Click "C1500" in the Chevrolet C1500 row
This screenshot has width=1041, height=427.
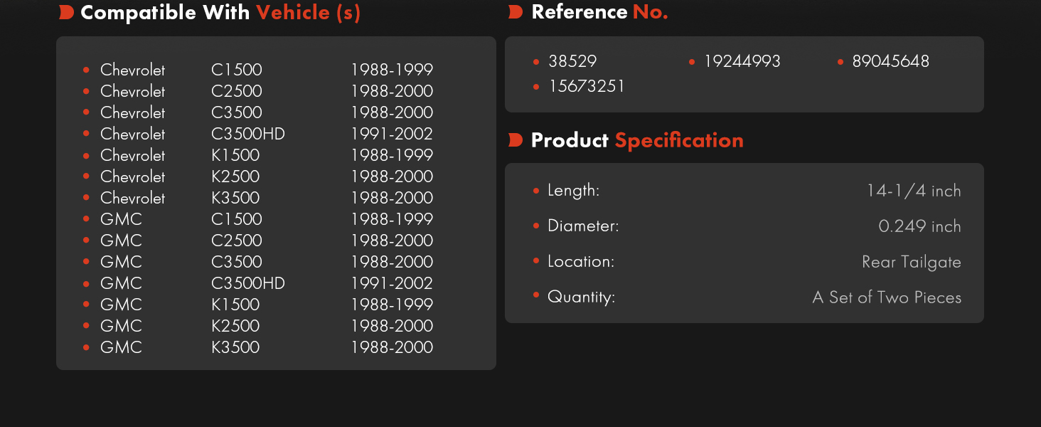[237, 70]
